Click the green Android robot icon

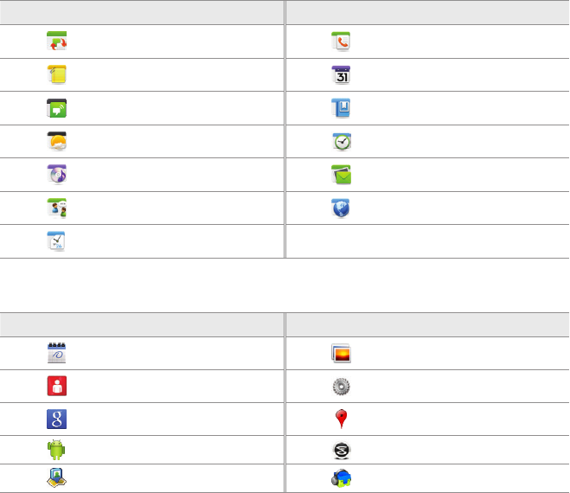57,450
